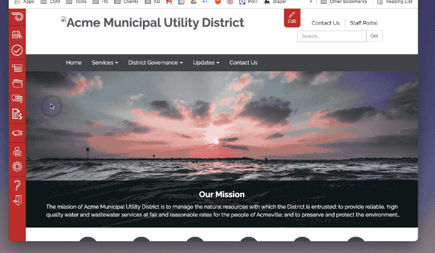Click the Contact Us link near Staff Portal

326,23
